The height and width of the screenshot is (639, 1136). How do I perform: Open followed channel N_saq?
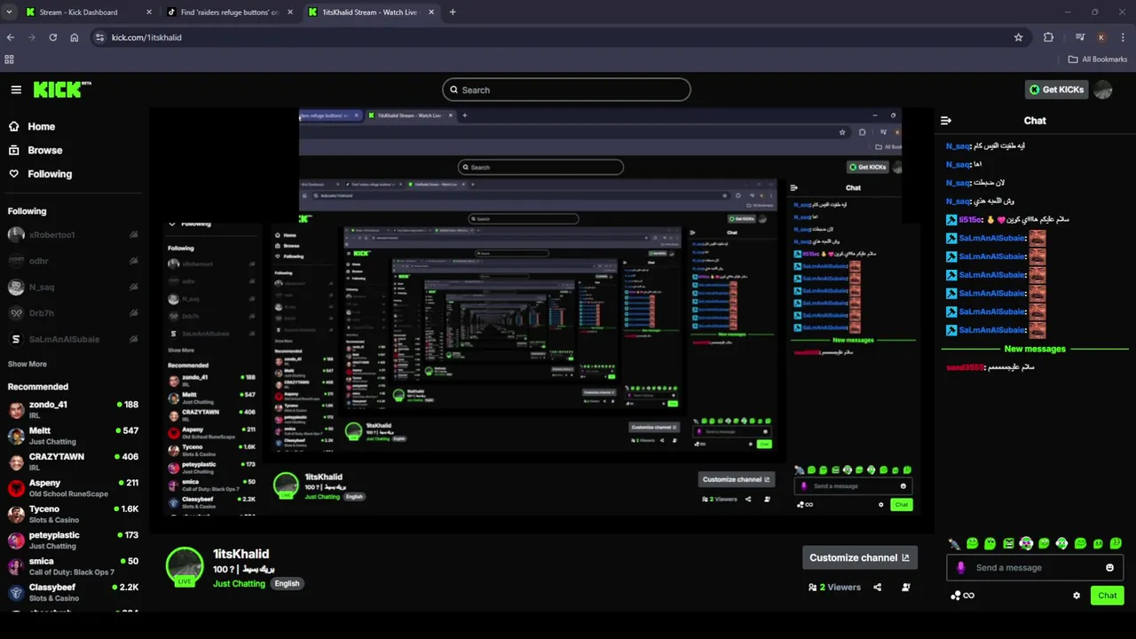click(73, 287)
